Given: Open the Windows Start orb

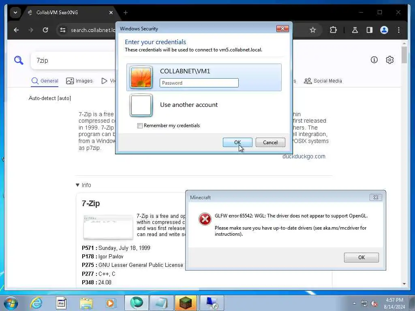Looking at the screenshot, I should click(x=11, y=303).
